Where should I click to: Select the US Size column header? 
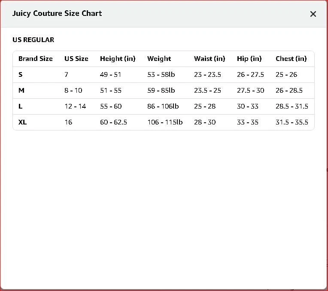point(76,59)
